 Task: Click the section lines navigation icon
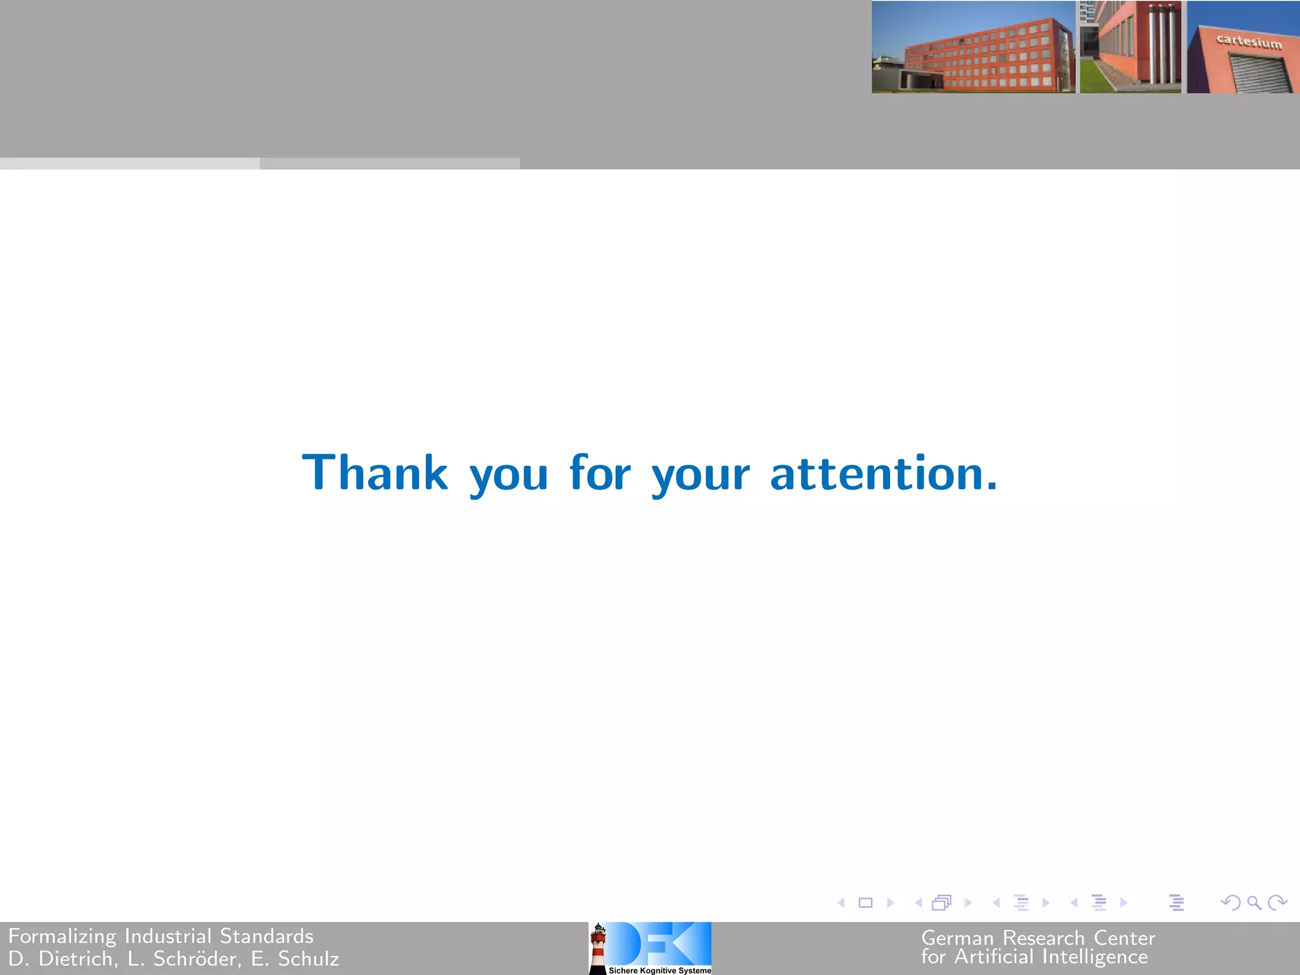click(1099, 903)
